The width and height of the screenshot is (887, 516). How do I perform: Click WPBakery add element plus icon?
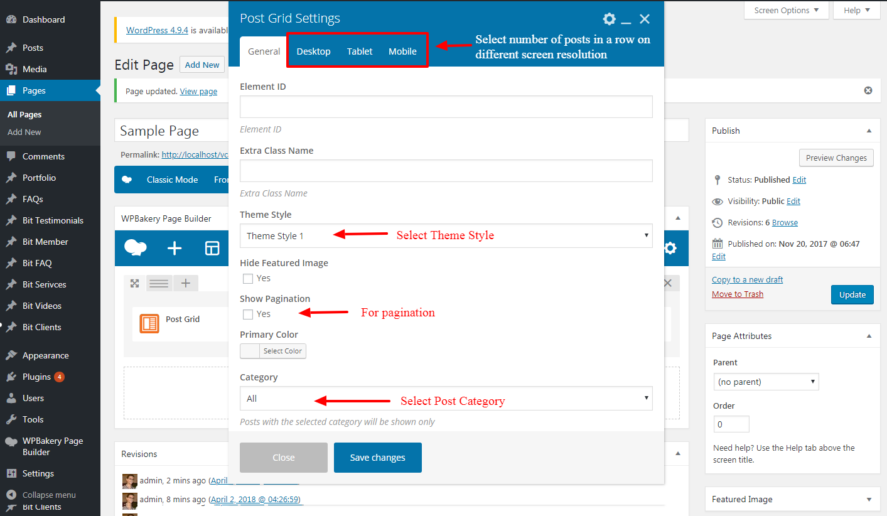click(x=175, y=249)
